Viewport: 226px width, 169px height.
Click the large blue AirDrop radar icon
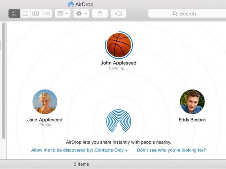click(119, 121)
